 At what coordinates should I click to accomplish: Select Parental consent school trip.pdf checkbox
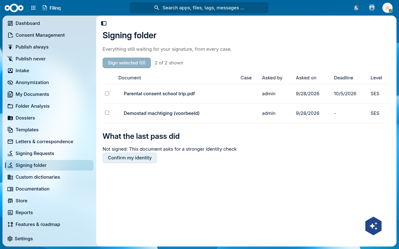pos(107,93)
